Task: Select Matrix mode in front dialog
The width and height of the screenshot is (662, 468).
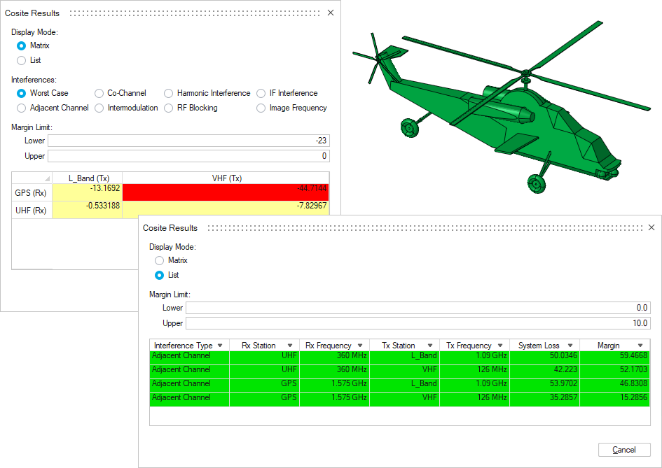Action: pos(160,260)
